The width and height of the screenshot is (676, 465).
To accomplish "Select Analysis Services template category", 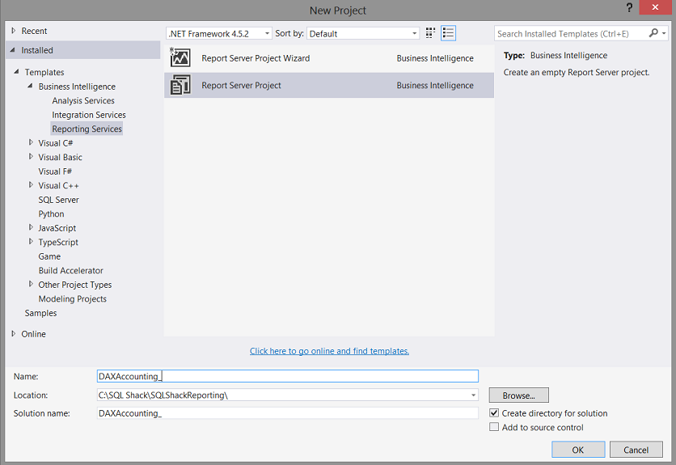I will click(83, 100).
